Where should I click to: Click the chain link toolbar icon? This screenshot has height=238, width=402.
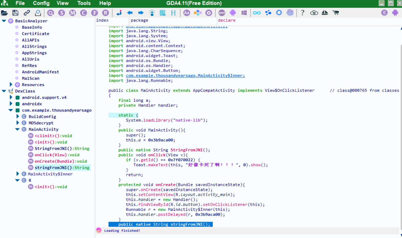27,13
